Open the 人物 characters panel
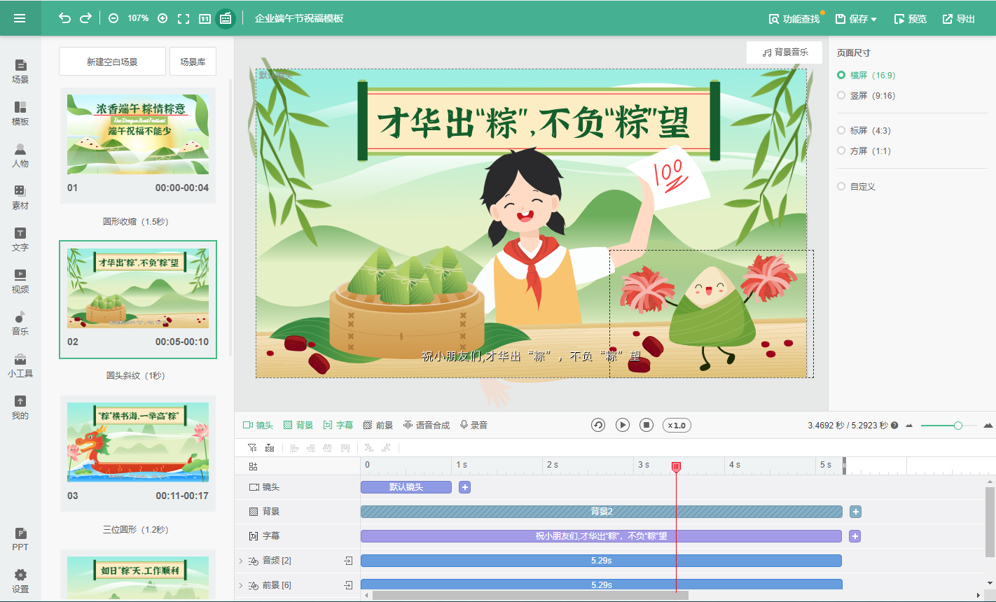 click(20, 155)
